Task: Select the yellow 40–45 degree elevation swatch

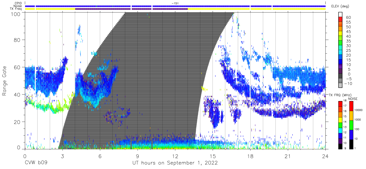Action: pos(340,33)
